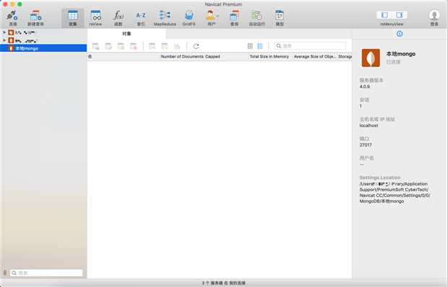Screen dimensions: 447x287
Task: Click the design collection icon in object toolbar
Action: click(x=108, y=46)
